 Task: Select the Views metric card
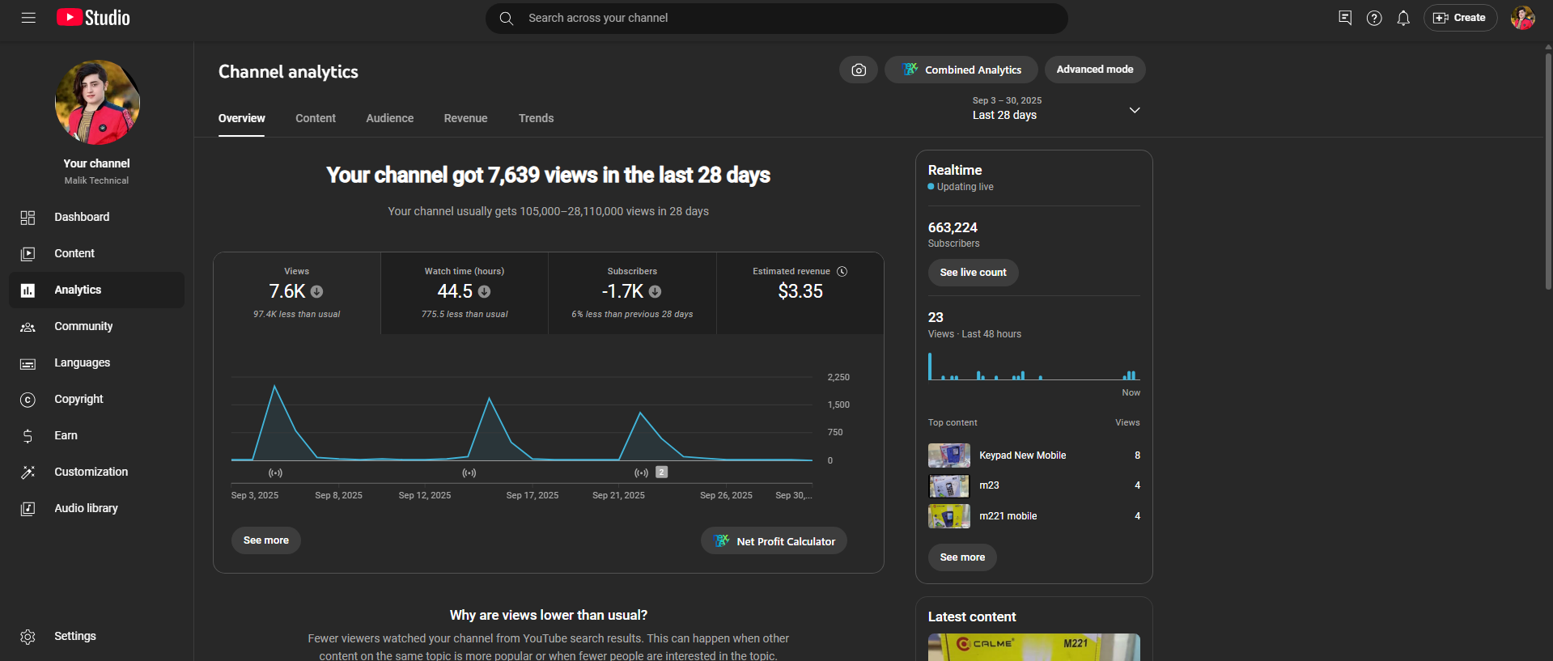(297, 293)
